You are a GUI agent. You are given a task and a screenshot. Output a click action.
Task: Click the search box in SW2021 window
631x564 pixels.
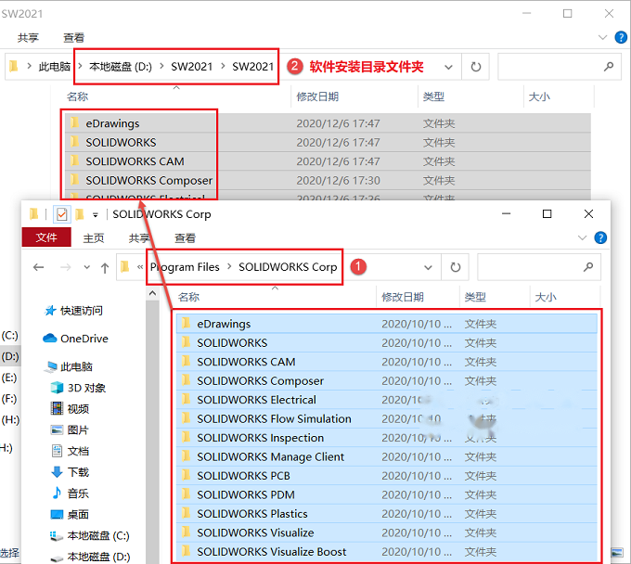tap(560, 67)
